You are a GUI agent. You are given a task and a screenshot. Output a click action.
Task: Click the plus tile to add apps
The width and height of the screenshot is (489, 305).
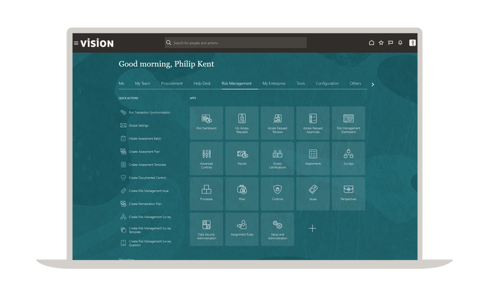(313, 229)
